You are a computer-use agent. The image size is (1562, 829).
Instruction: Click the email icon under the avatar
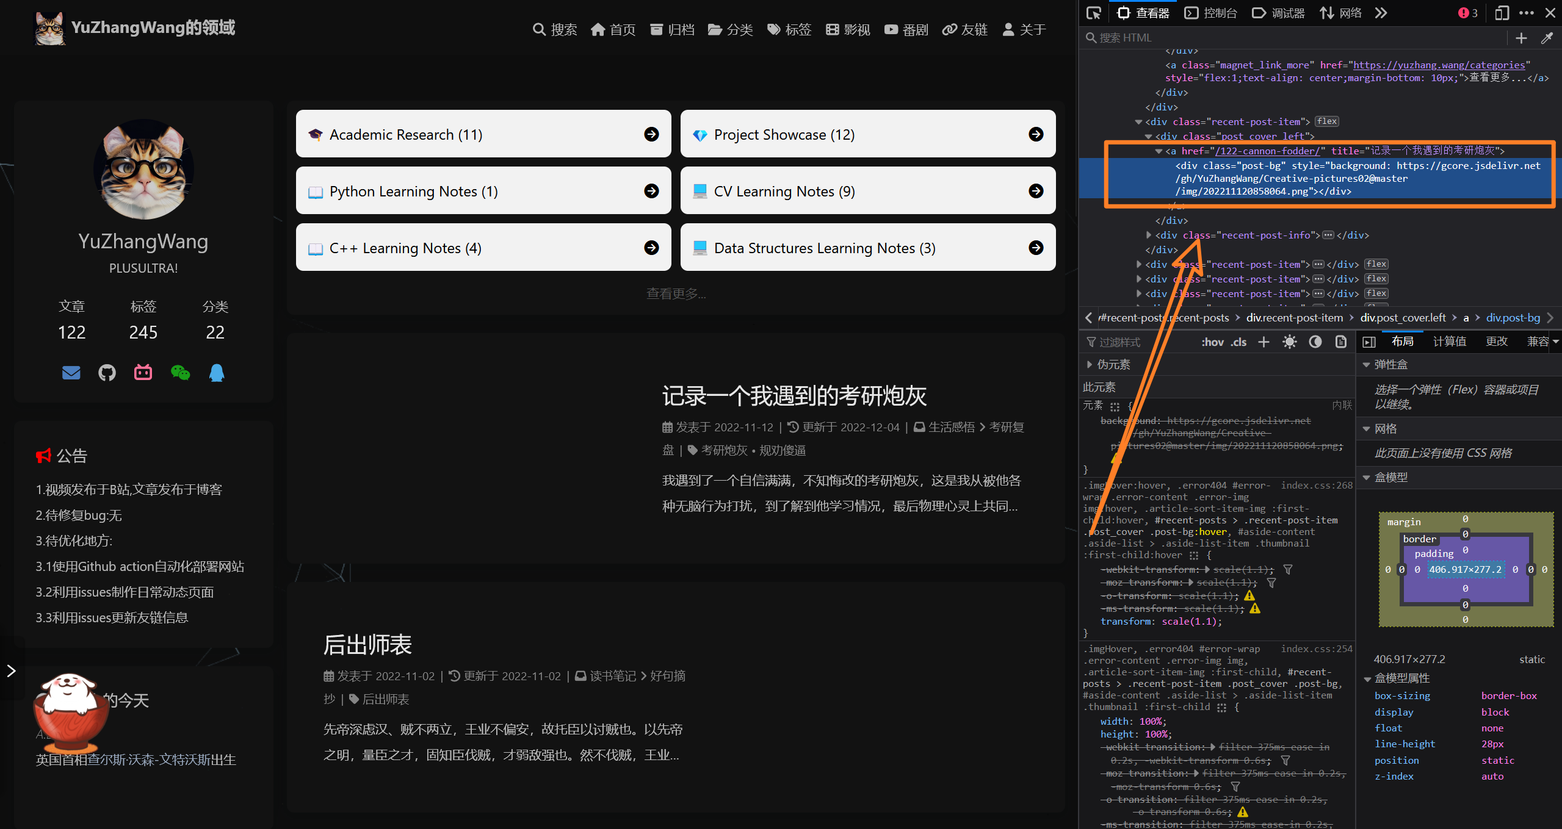click(x=71, y=373)
